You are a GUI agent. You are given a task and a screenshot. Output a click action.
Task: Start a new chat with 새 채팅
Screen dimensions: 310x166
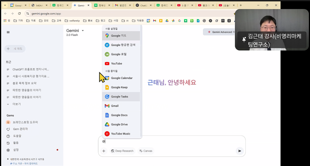pyautogui.click(x=15, y=49)
